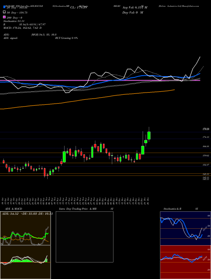Click the 'Avg Vol: 6.151 M' text
This screenshot has height=279, width=211.
(x=135, y=8)
